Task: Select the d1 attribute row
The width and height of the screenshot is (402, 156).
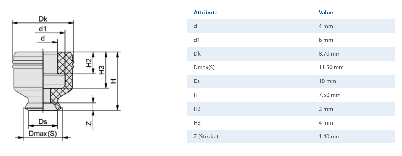Action: click(291, 40)
